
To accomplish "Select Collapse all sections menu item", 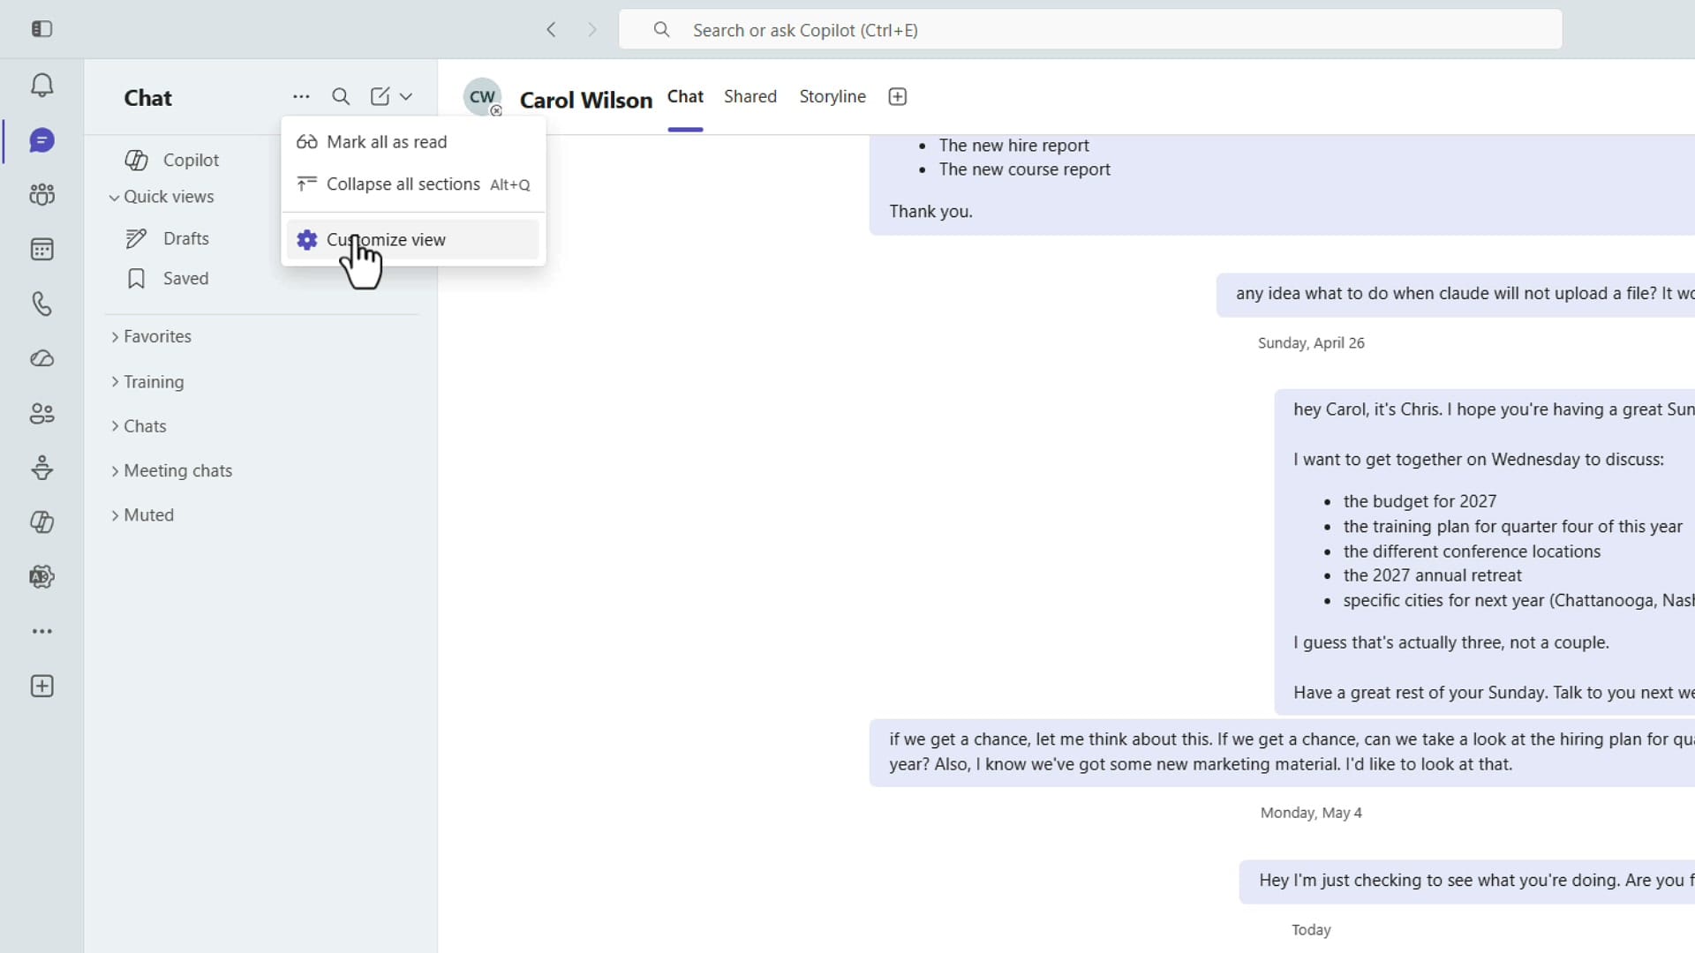I will [x=413, y=184].
